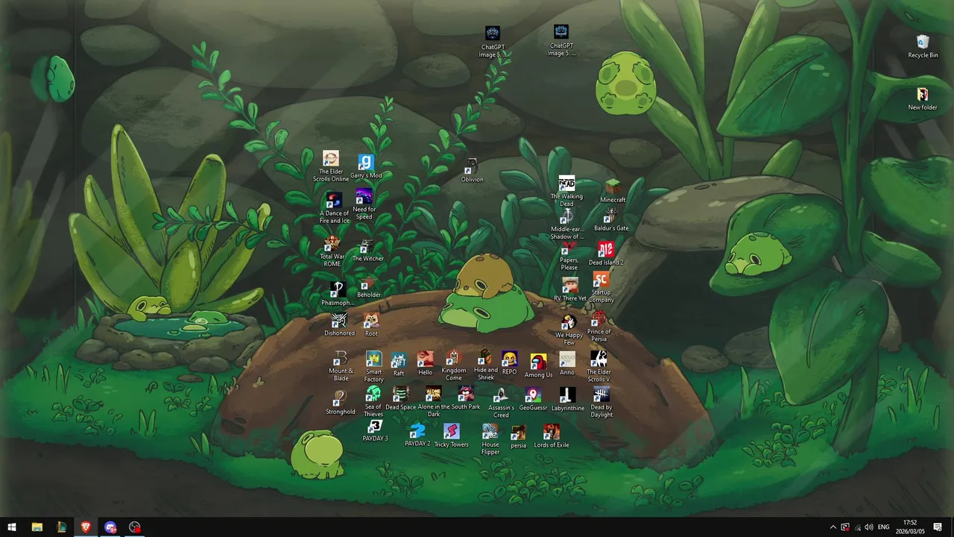The image size is (954, 537).
Task: Click the Baldur's Gate icon
Action: click(x=611, y=219)
